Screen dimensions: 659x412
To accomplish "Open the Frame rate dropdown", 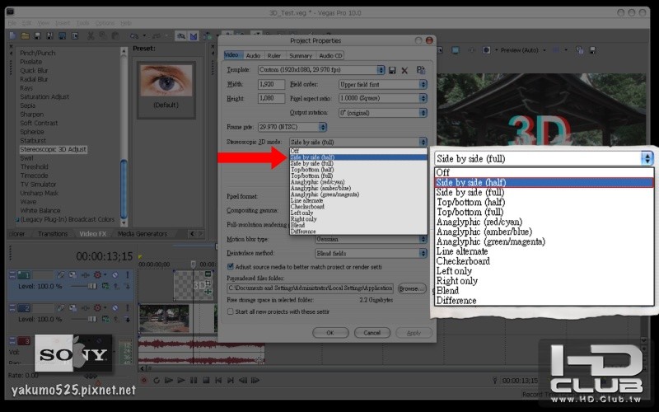I will pyautogui.click(x=282, y=128).
